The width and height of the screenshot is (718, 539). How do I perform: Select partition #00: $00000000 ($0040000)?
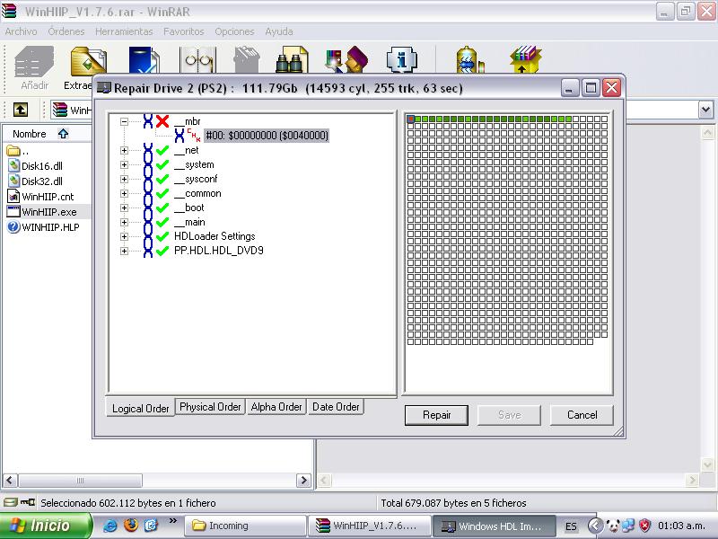[267, 136]
